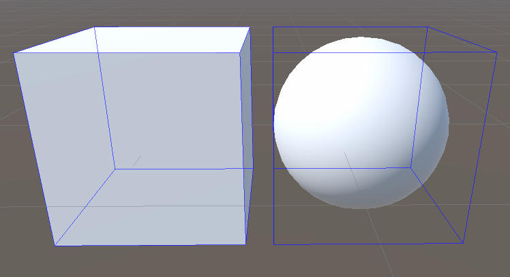Select the white sphere object
This screenshot has width=510, height=277.
coord(361,123)
